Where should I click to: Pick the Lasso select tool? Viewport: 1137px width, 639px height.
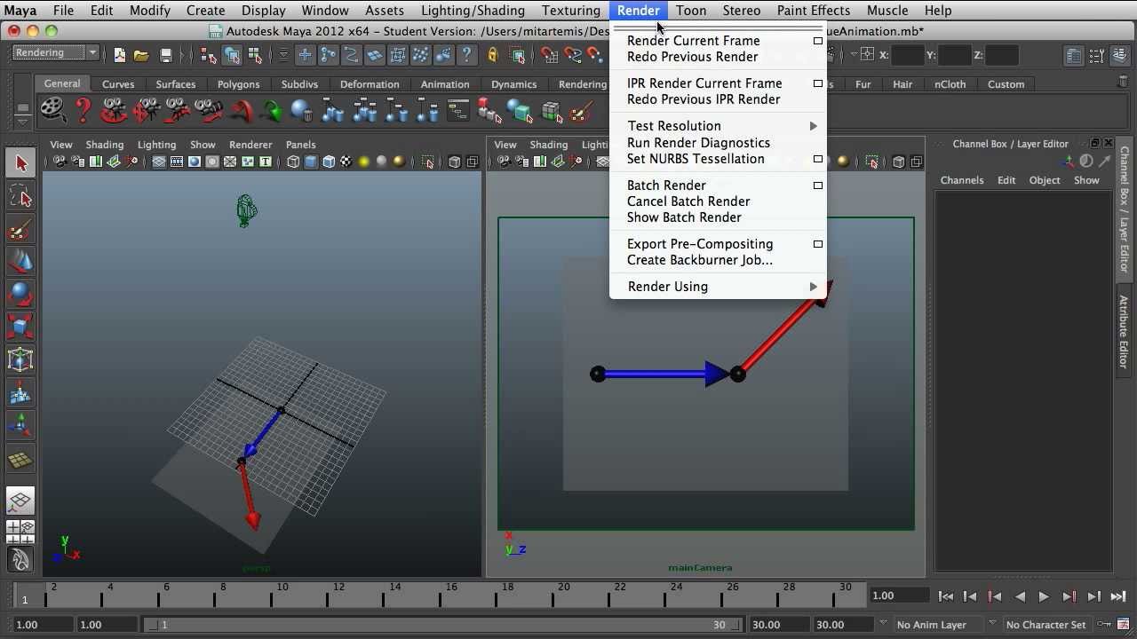(21, 196)
